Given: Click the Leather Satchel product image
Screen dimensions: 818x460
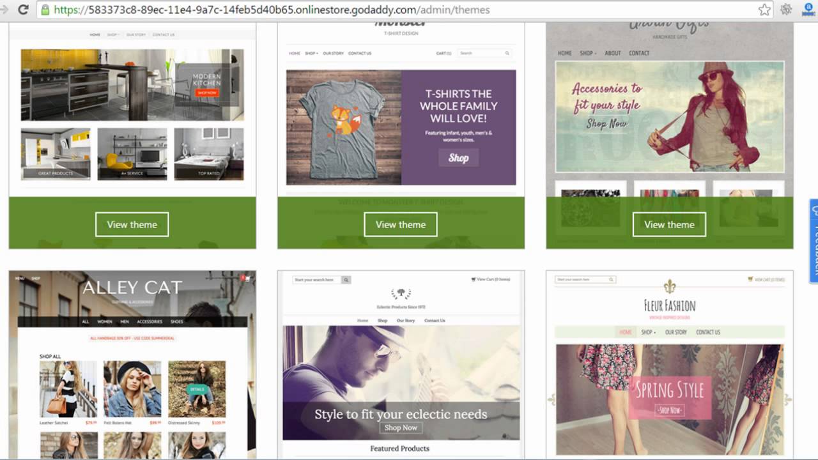Looking at the screenshot, I should [68, 389].
